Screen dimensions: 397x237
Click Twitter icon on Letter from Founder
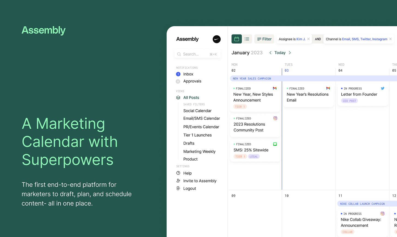coord(383,88)
